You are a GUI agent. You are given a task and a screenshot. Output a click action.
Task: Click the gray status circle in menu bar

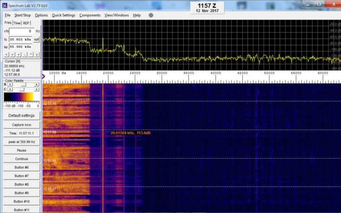point(151,15)
